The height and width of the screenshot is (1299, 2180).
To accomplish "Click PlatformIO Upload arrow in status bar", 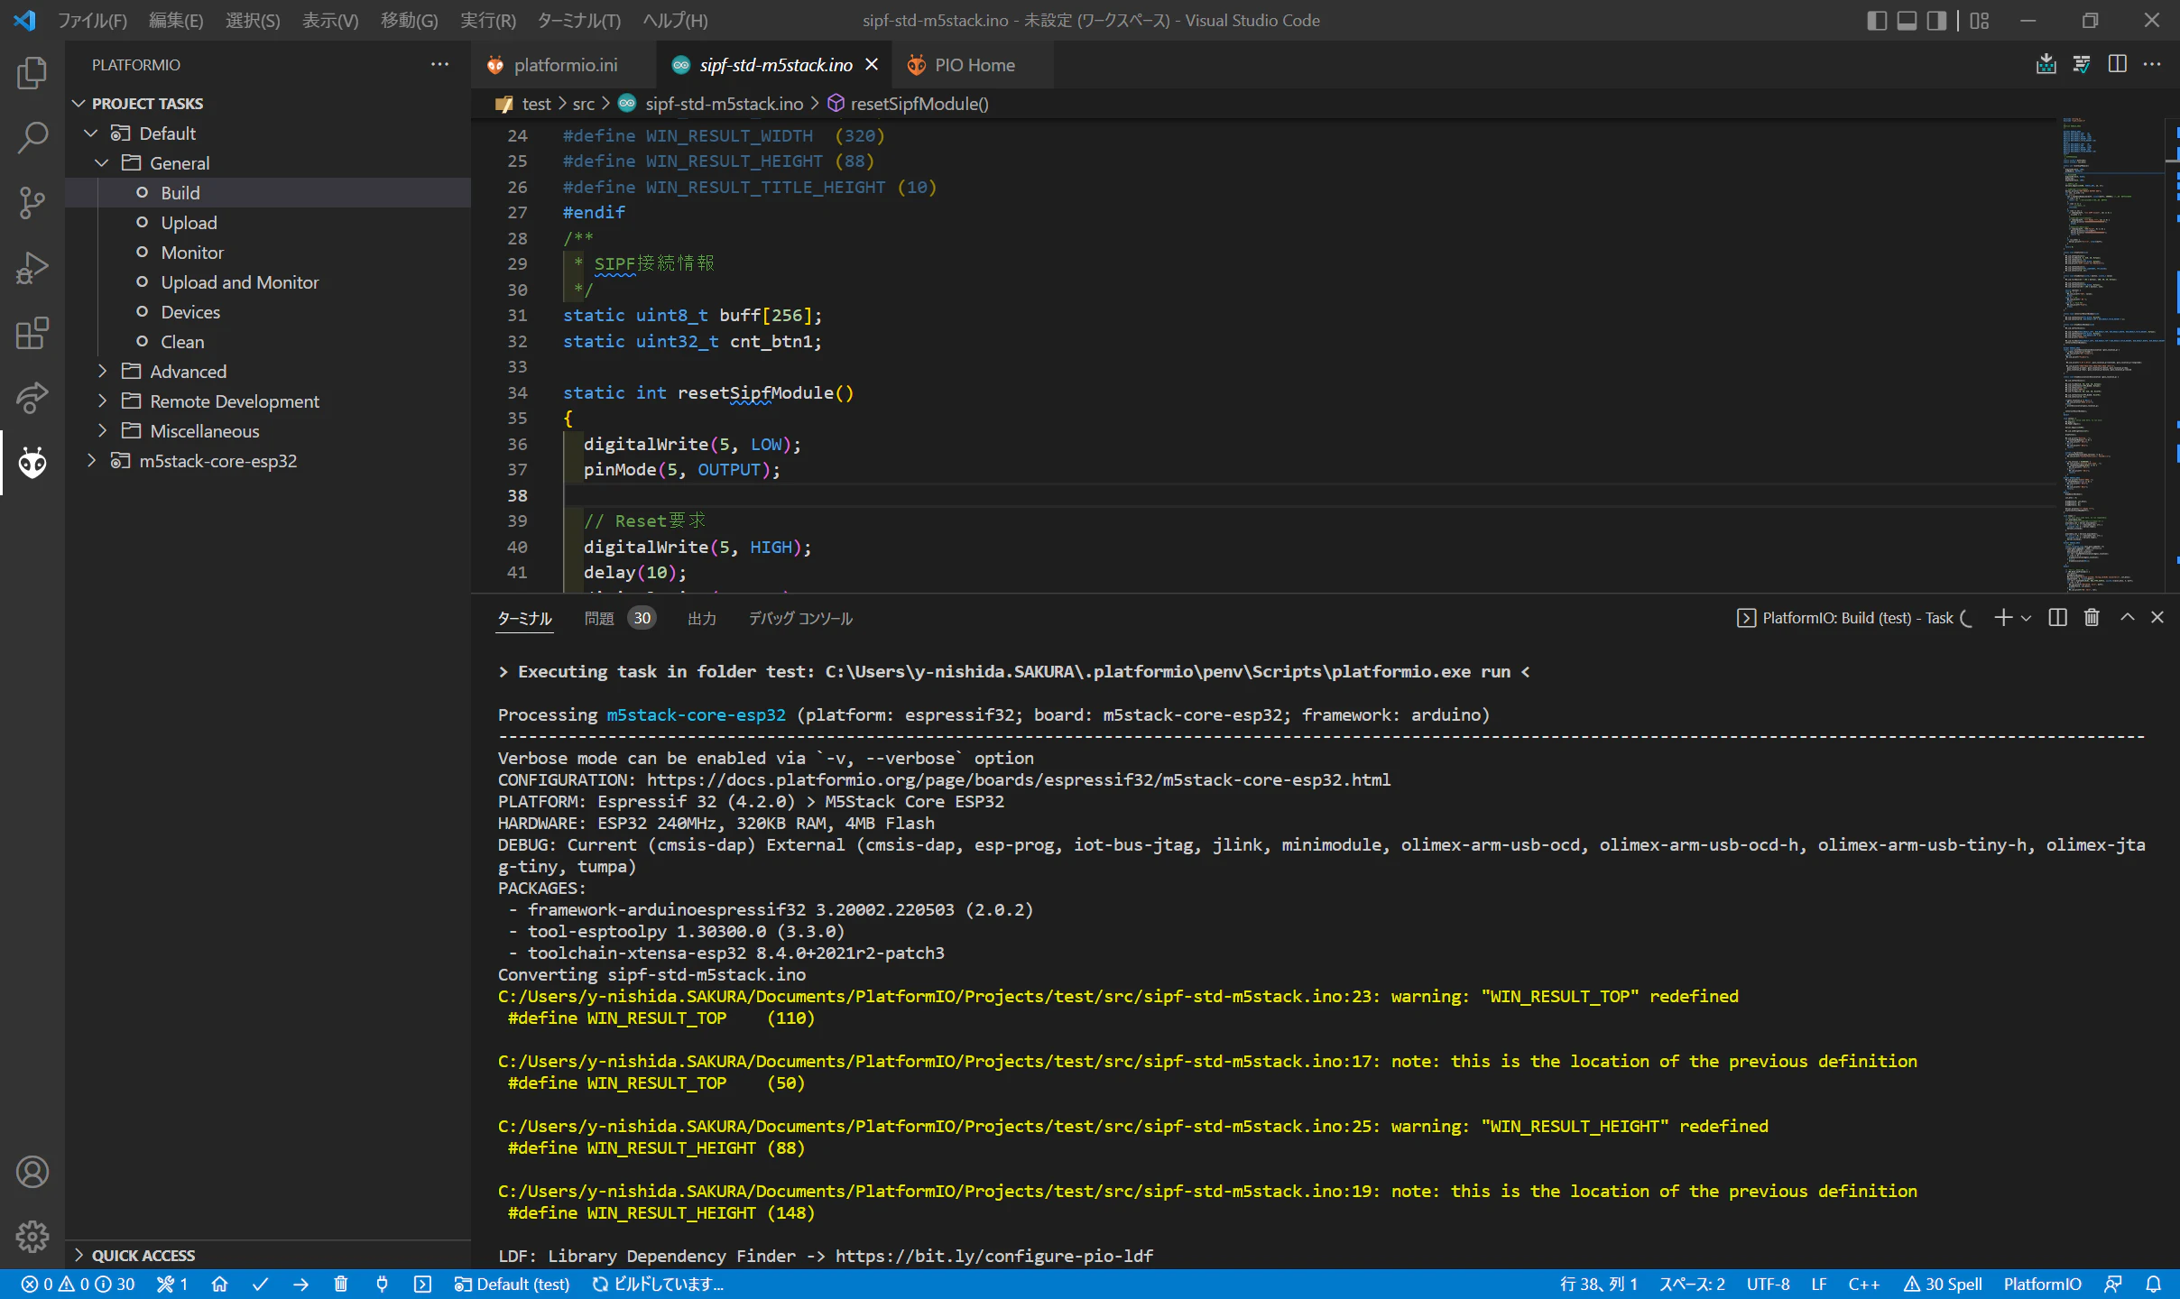I will (300, 1284).
